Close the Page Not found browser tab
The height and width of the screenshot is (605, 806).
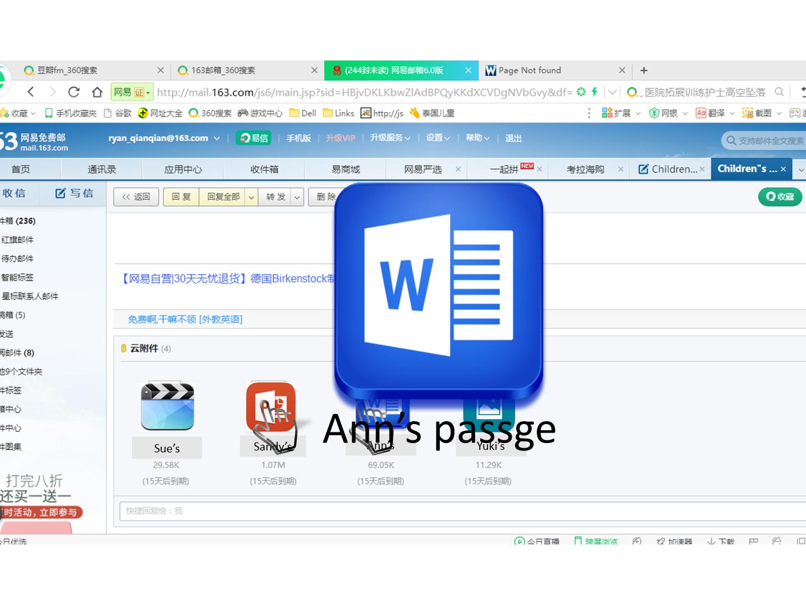(622, 70)
